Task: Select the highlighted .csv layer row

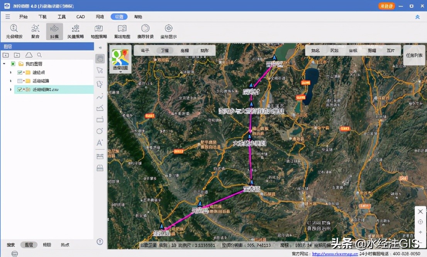Action: [x=54, y=89]
